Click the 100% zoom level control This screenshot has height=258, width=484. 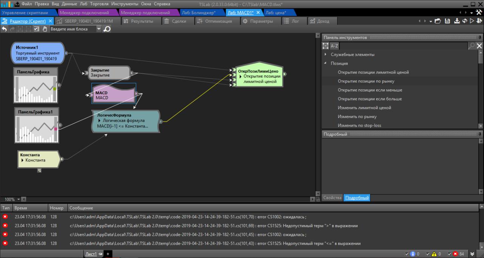pos(10,199)
